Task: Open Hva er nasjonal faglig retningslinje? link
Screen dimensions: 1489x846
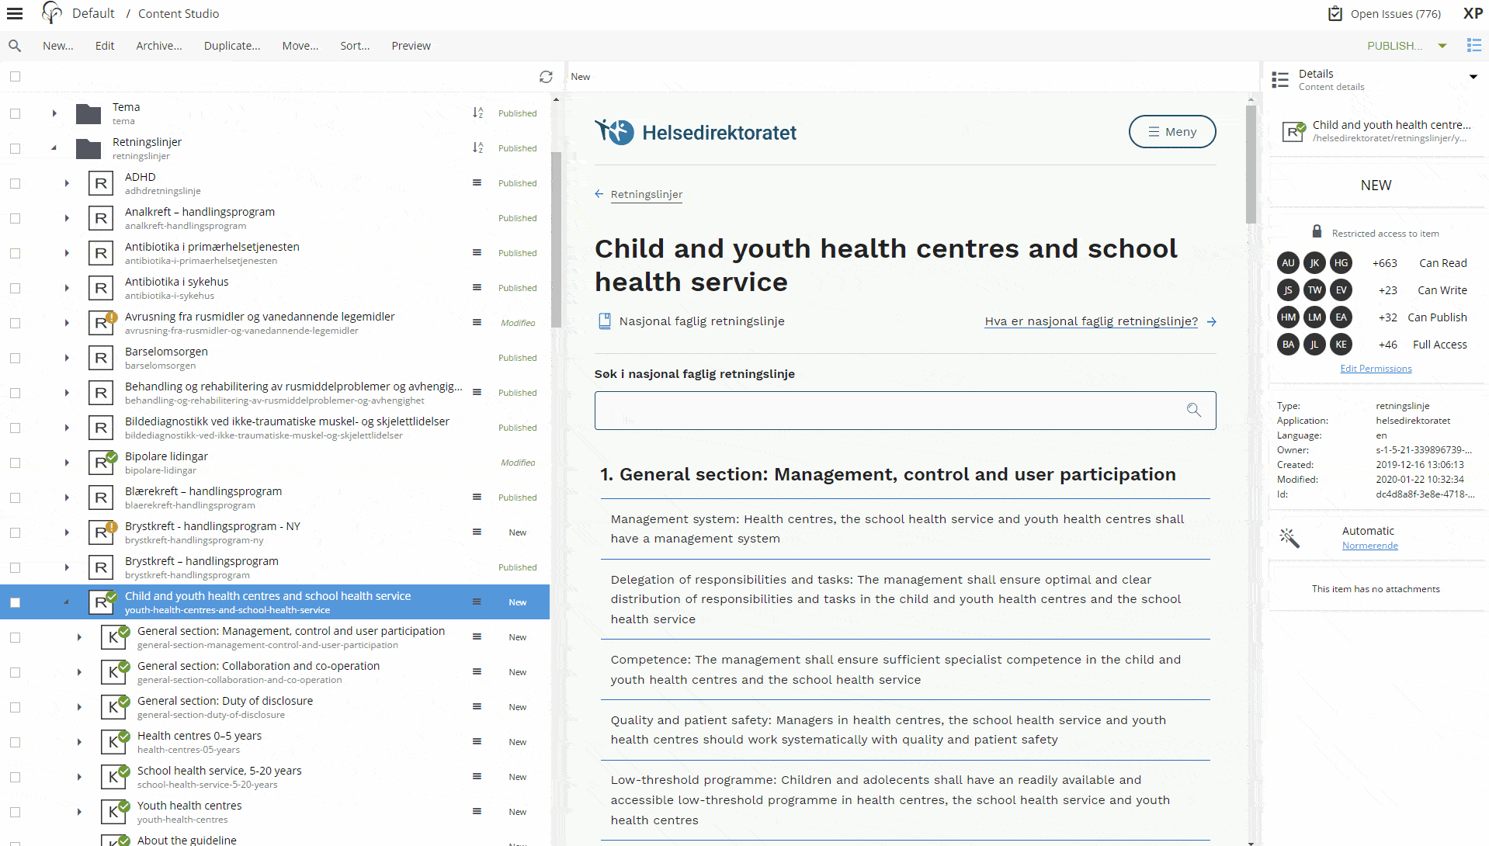Action: pos(1091,321)
